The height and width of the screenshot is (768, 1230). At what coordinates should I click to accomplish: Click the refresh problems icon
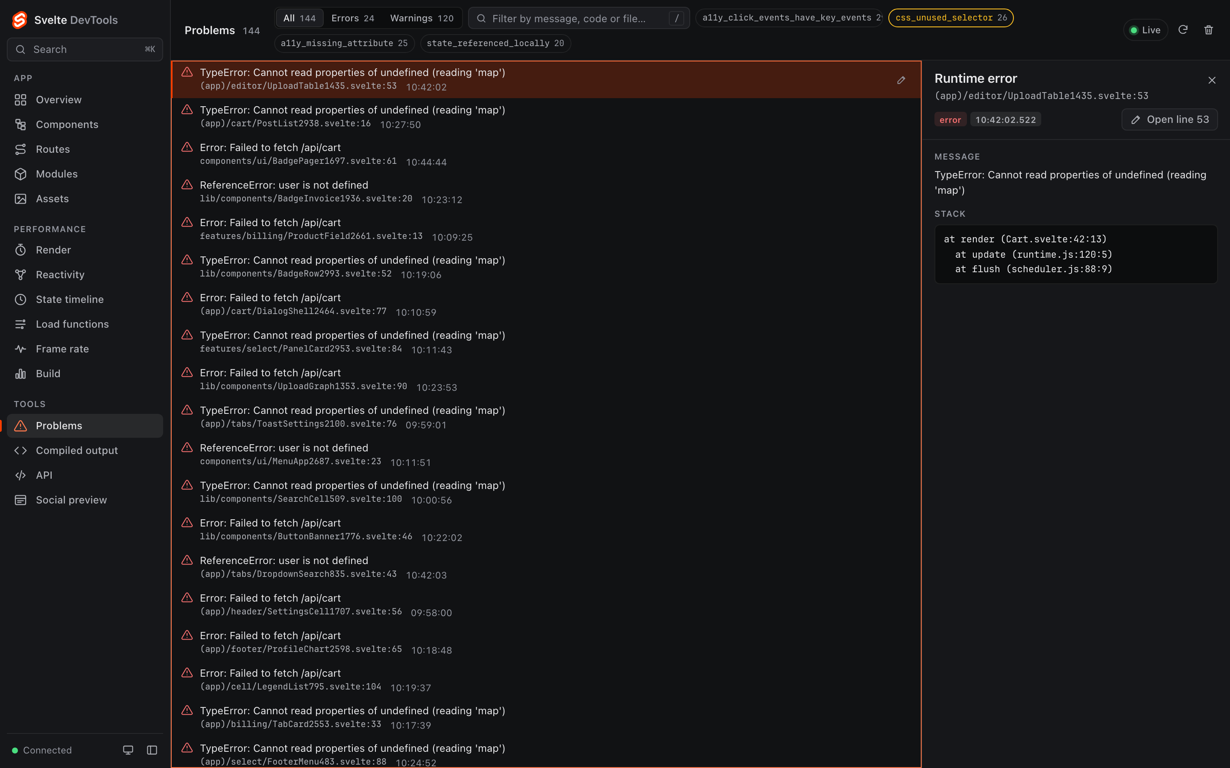[x=1183, y=30]
